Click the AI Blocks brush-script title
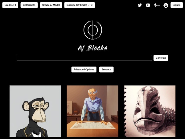 tap(92, 48)
